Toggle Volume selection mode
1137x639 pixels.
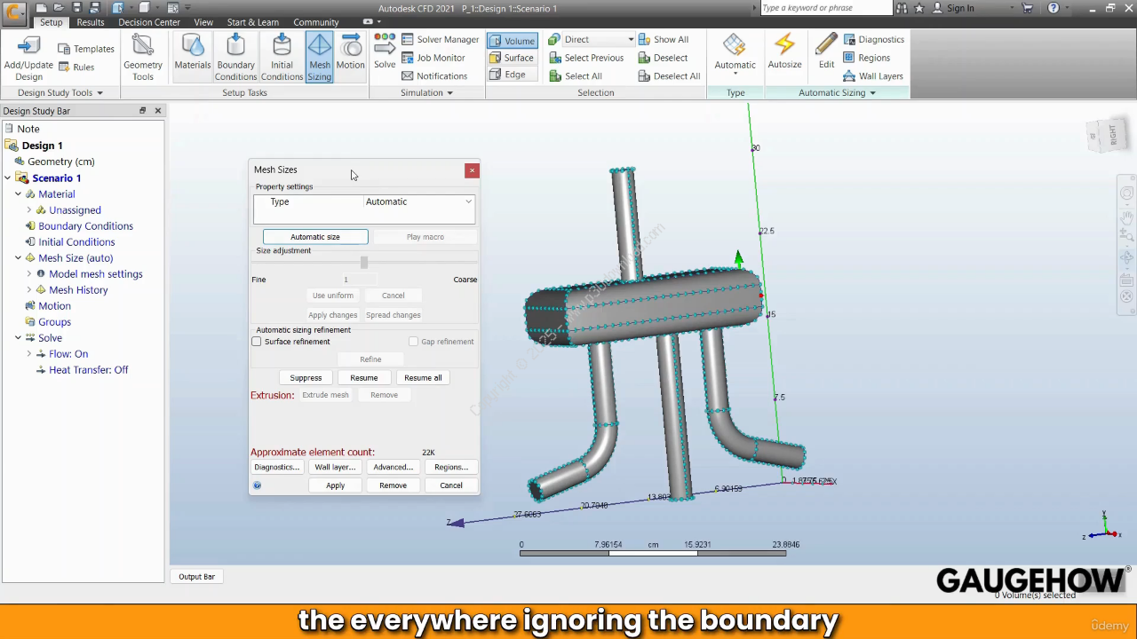tap(512, 41)
